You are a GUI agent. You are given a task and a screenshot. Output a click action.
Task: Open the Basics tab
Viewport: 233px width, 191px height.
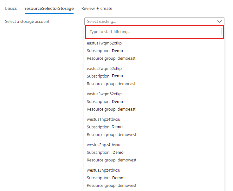(x=11, y=8)
